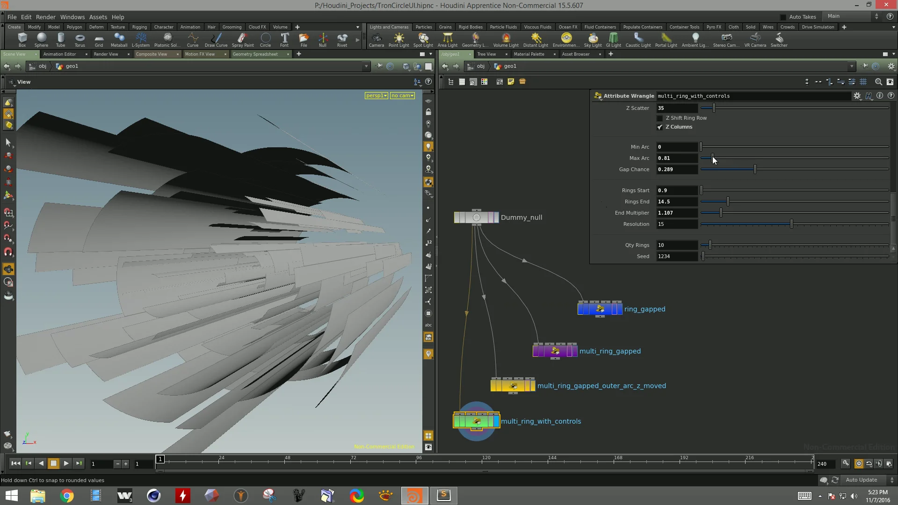
Task: Open the Render menu
Action: [45, 17]
